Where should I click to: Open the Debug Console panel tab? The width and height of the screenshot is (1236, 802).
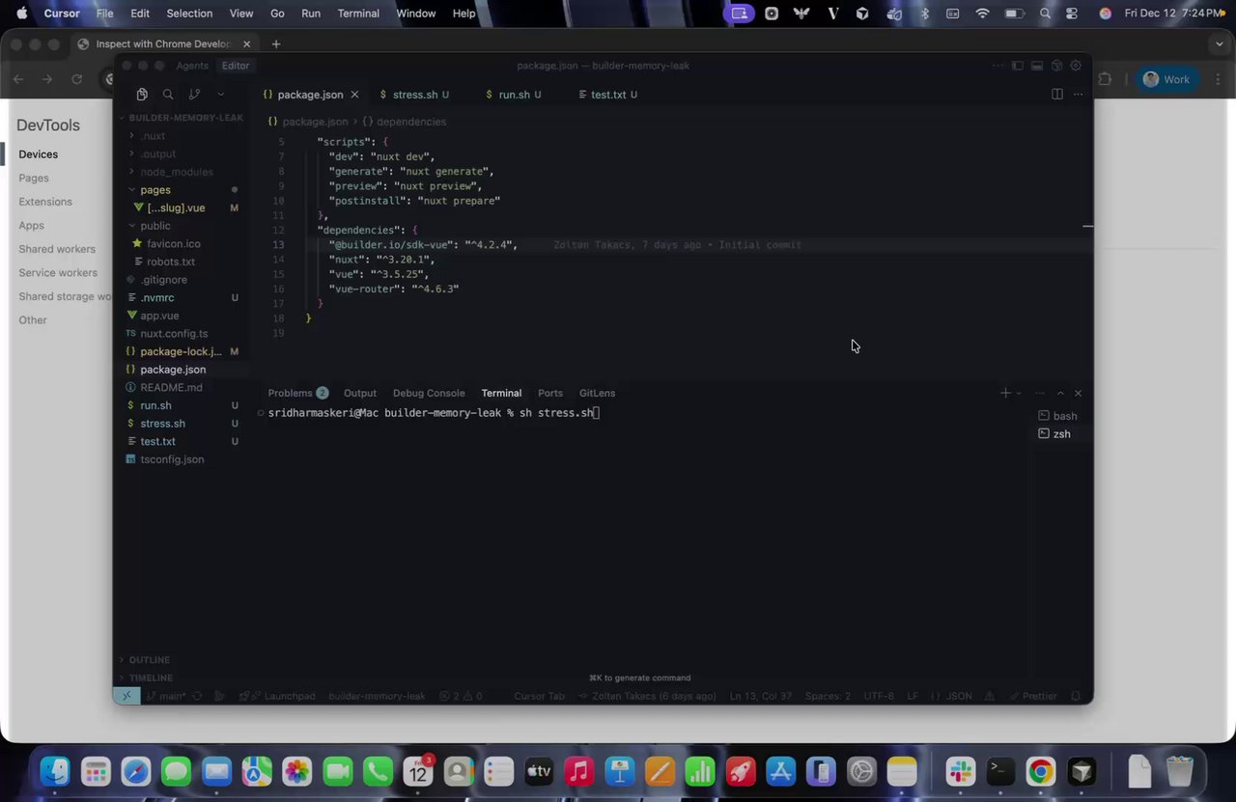(429, 393)
